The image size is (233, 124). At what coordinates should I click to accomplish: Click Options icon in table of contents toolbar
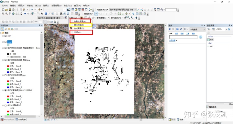(17, 29)
